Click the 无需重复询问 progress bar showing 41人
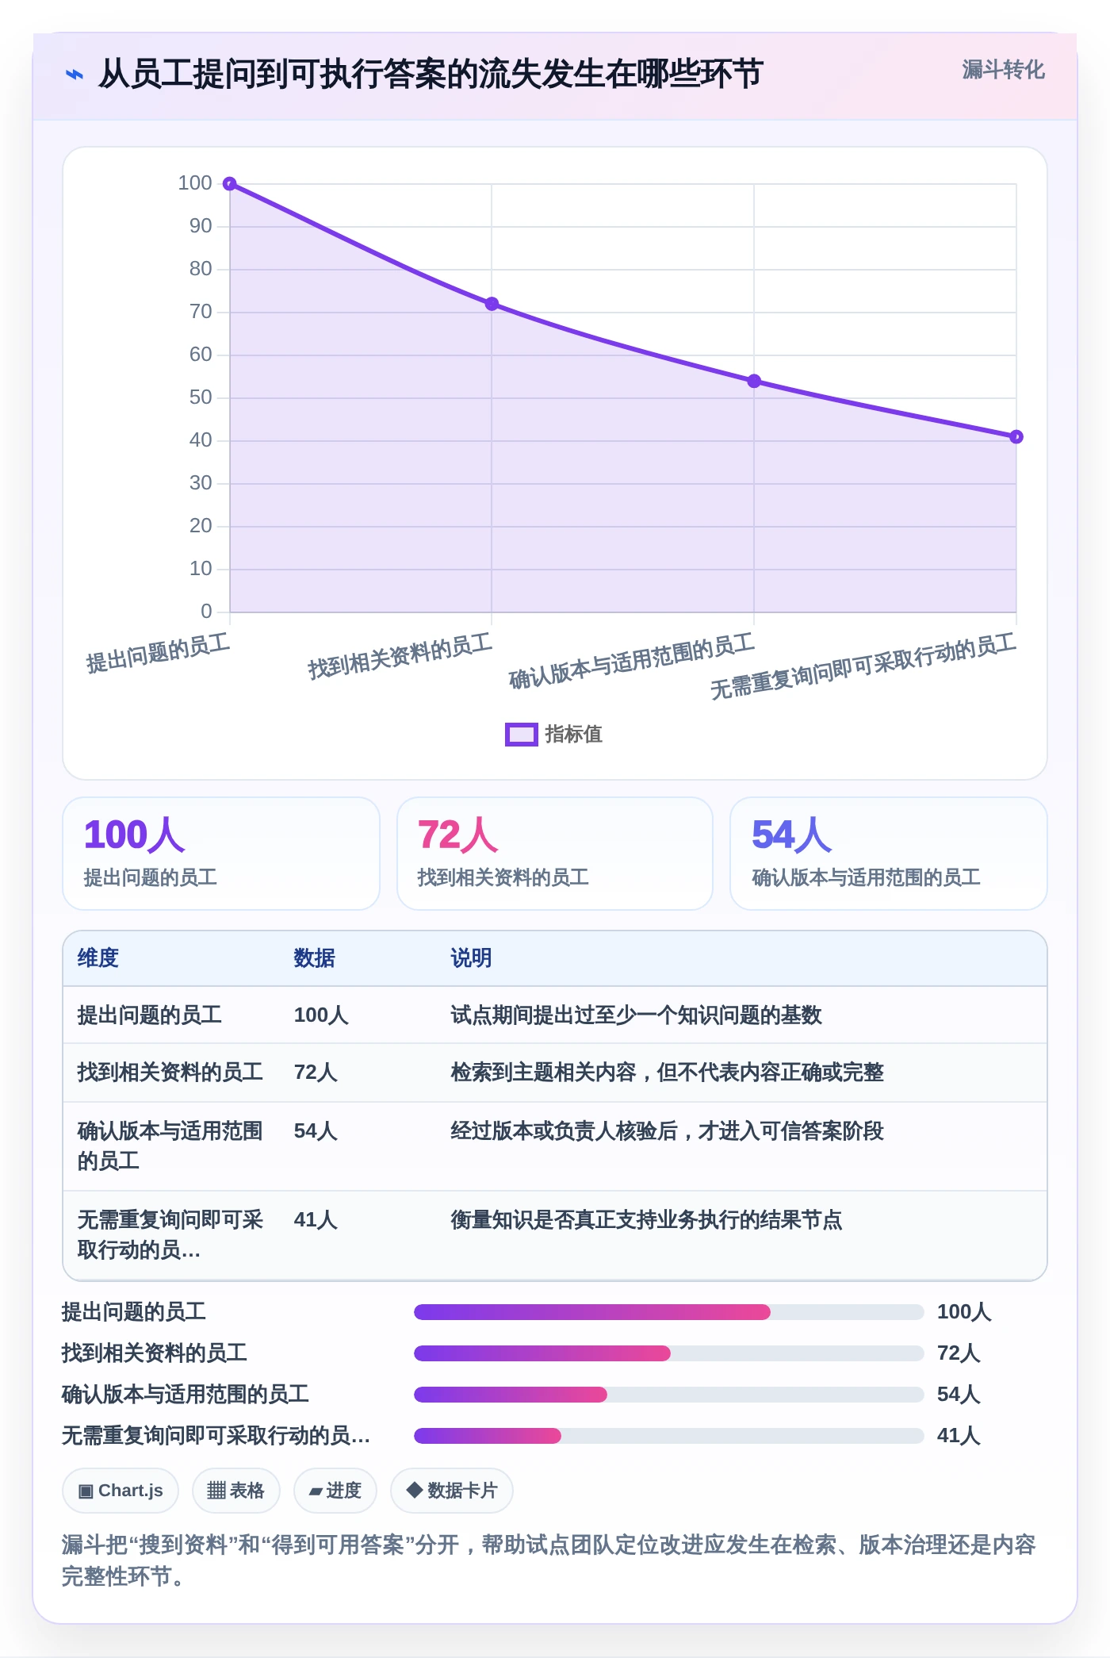 (669, 1436)
